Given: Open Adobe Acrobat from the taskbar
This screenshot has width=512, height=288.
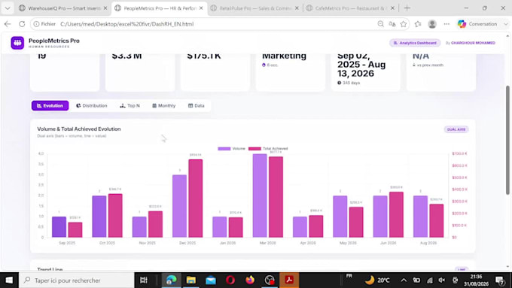Looking at the screenshot, I should 289,280.
